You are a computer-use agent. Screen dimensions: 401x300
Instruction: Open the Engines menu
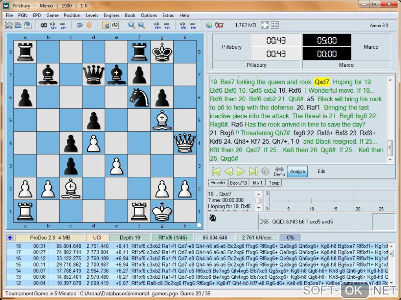[x=111, y=15]
